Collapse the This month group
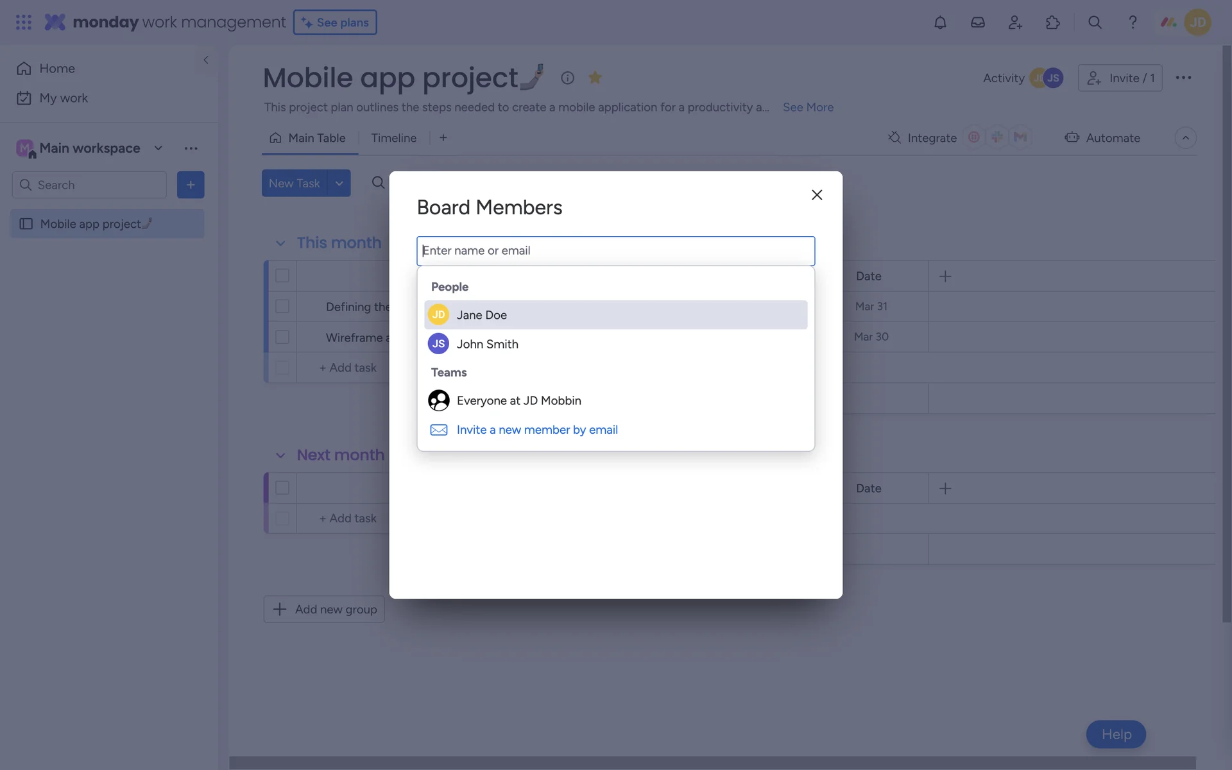This screenshot has height=770, width=1232. click(280, 243)
